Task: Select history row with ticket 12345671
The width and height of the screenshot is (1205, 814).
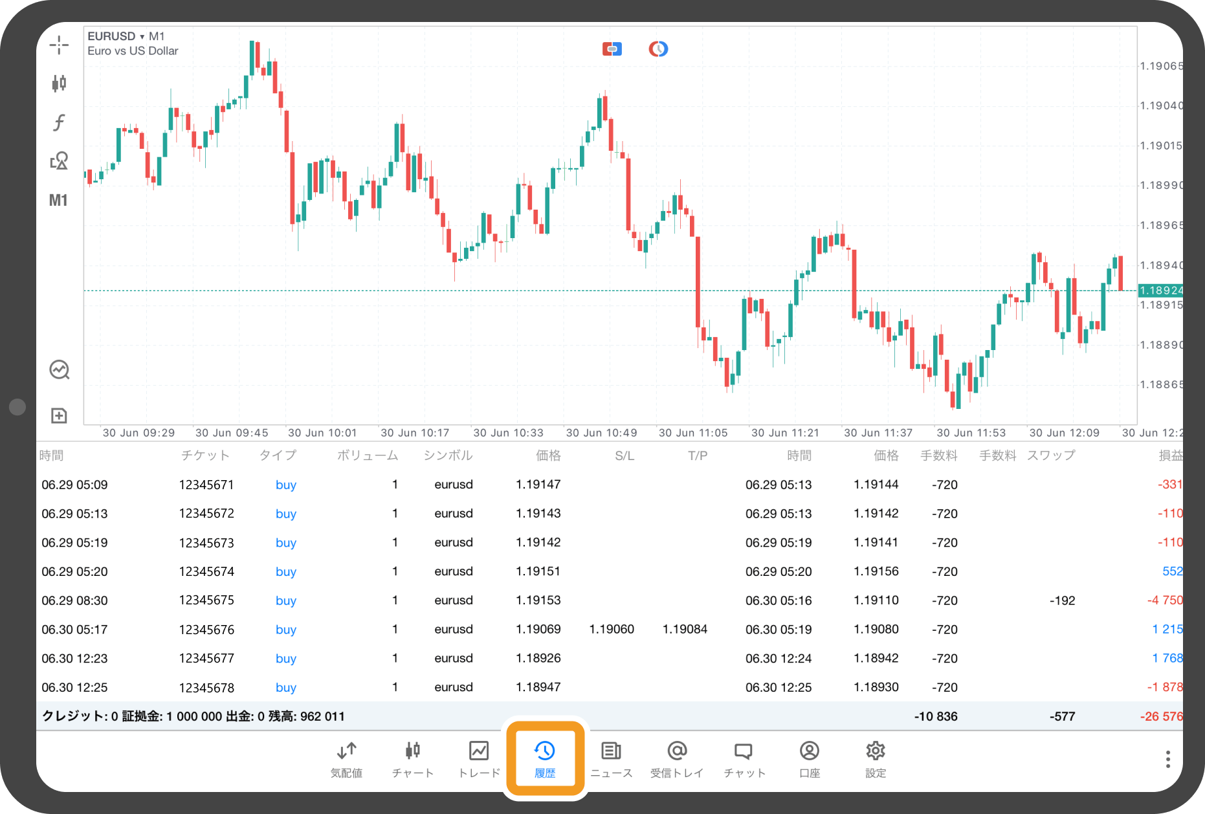Action: click(x=610, y=485)
